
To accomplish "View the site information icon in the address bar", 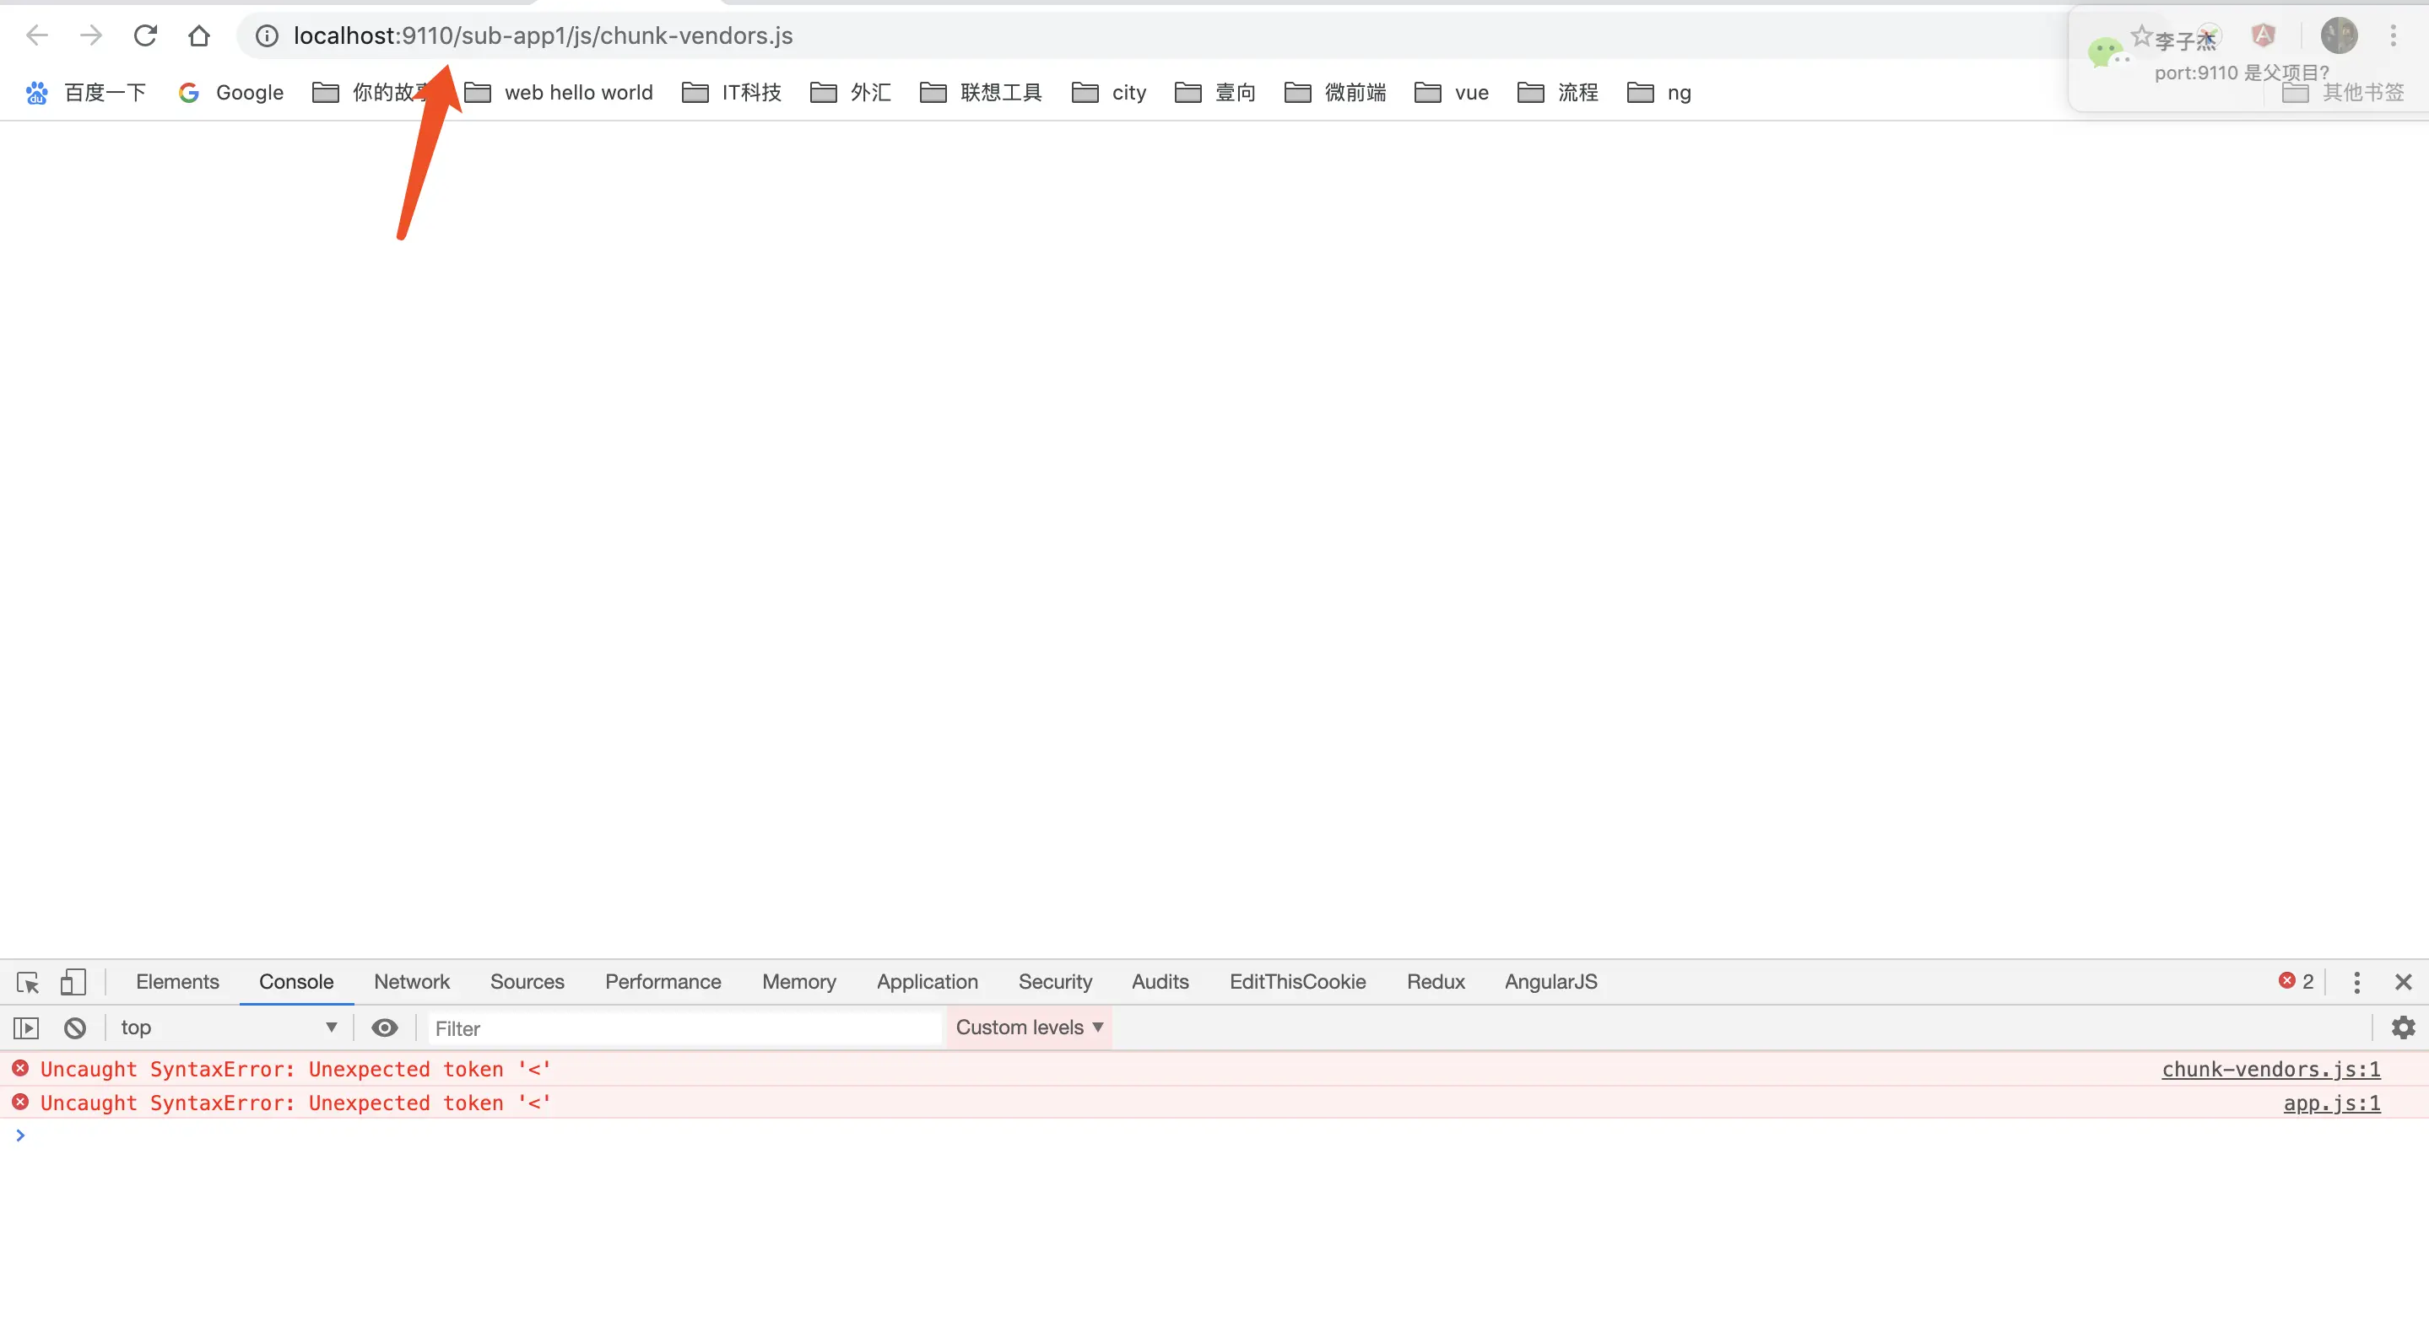I will (267, 35).
